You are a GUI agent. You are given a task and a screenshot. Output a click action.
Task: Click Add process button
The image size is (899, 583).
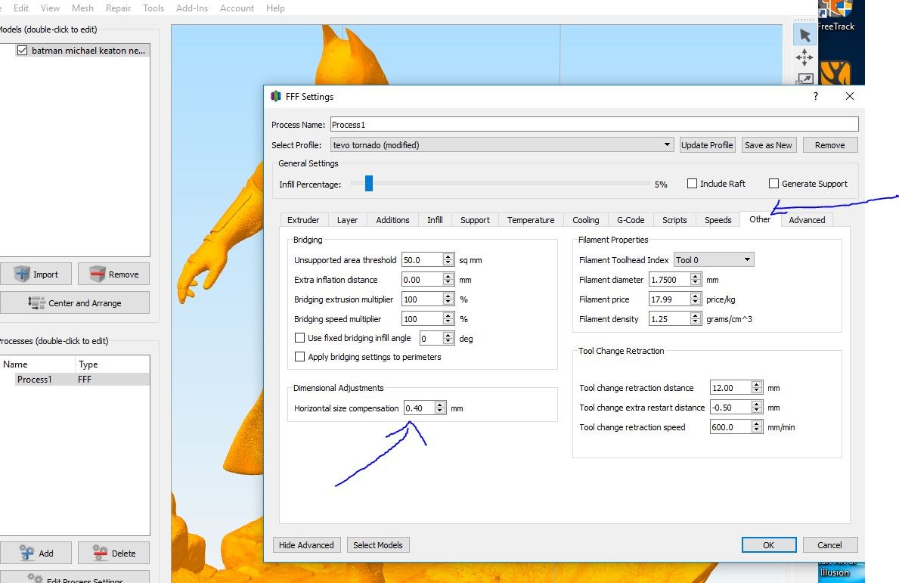[36, 554]
